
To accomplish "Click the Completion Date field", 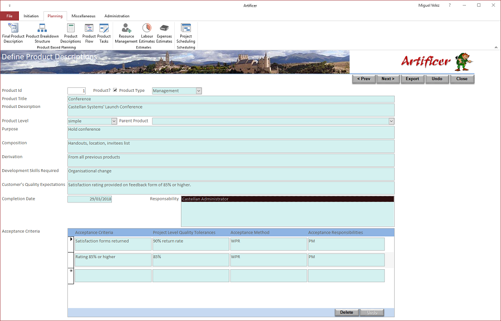I will click(x=90, y=199).
